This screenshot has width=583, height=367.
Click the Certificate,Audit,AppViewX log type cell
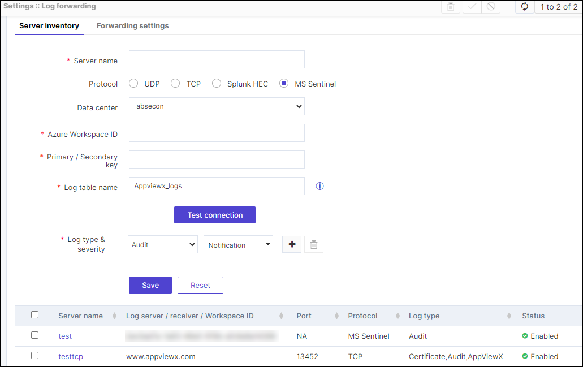pos(456,357)
